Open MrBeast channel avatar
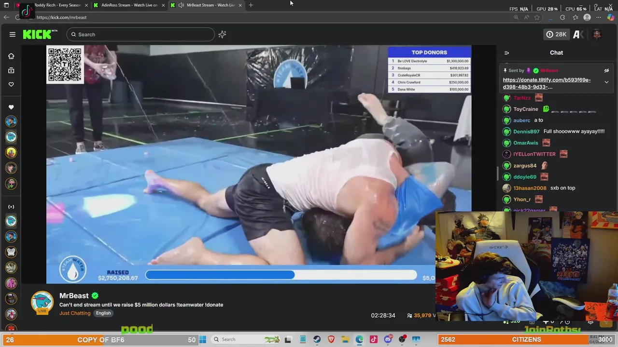 point(42,303)
